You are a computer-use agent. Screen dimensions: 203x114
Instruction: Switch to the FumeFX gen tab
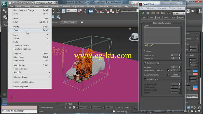(x=144, y=18)
